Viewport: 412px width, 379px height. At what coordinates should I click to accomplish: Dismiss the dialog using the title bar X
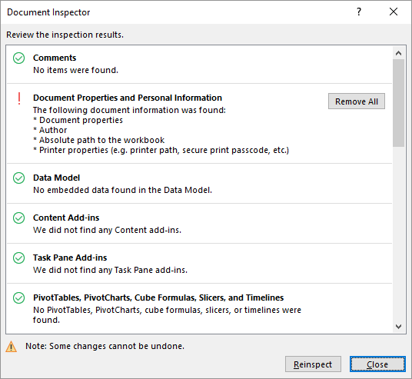(x=394, y=12)
